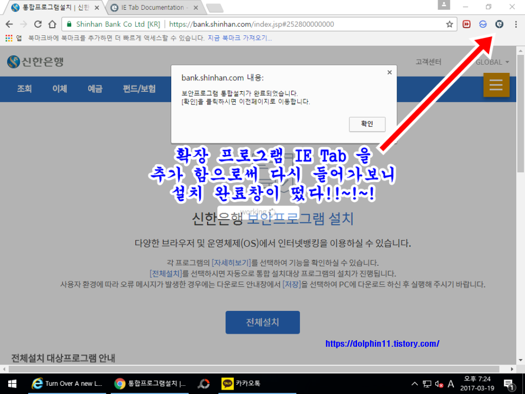Open the 이체 menu
This screenshot has height=394, width=525.
click(x=60, y=89)
